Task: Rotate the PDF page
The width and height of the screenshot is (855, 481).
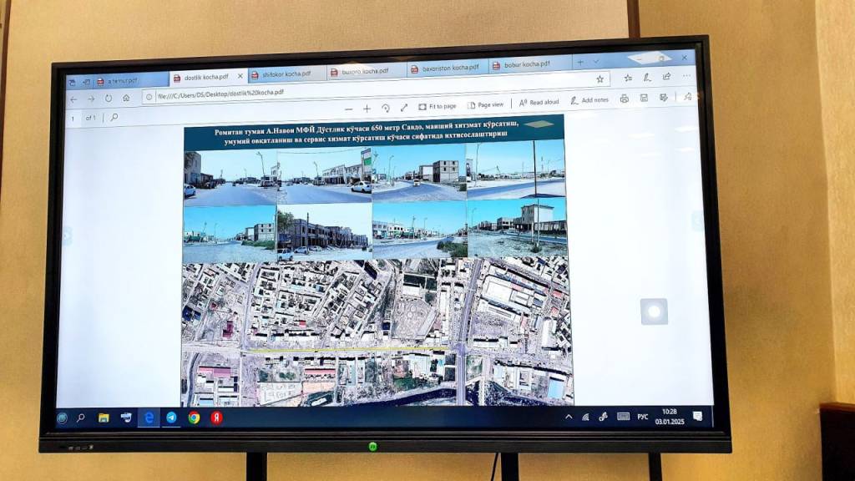Action: coord(386,108)
